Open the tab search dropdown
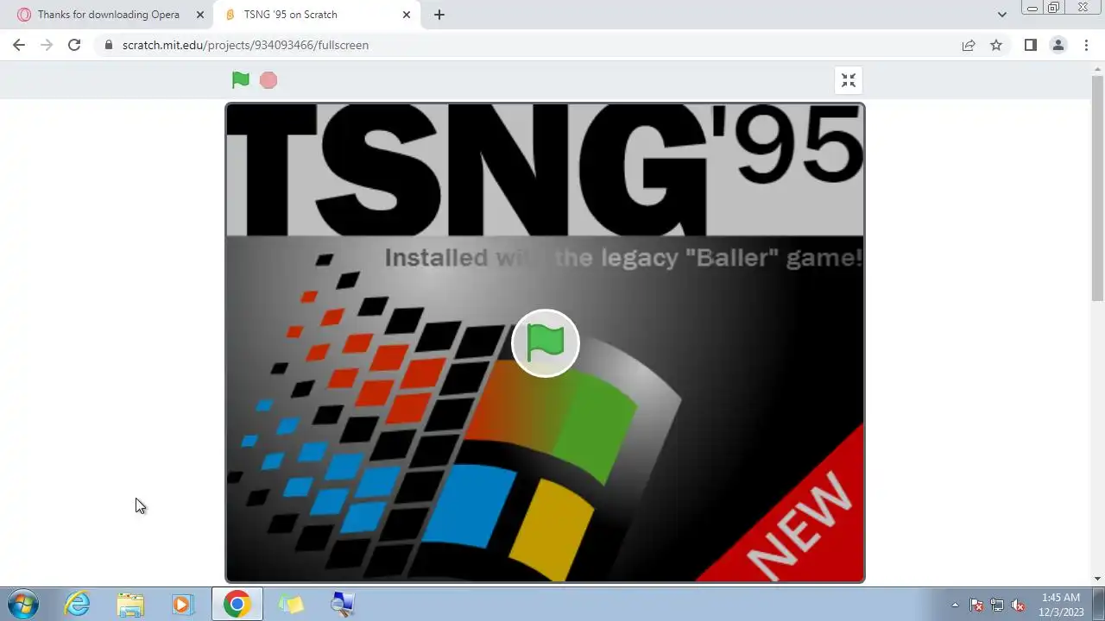 (1001, 15)
